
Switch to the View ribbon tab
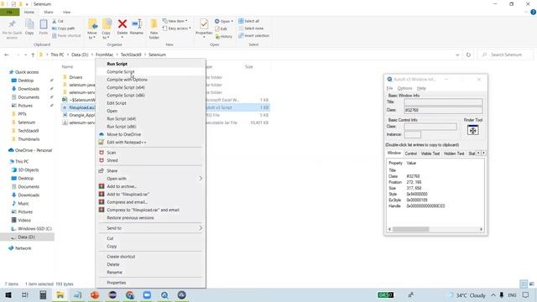(x=67, y=12)
